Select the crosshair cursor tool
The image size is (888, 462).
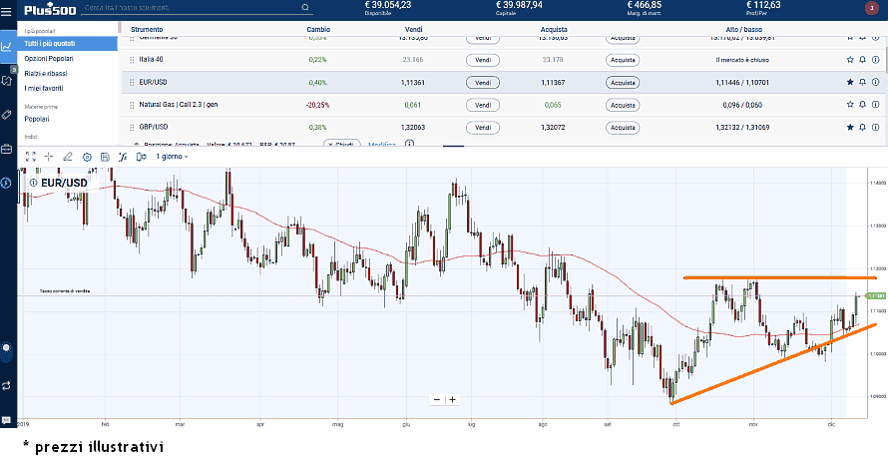49,157
